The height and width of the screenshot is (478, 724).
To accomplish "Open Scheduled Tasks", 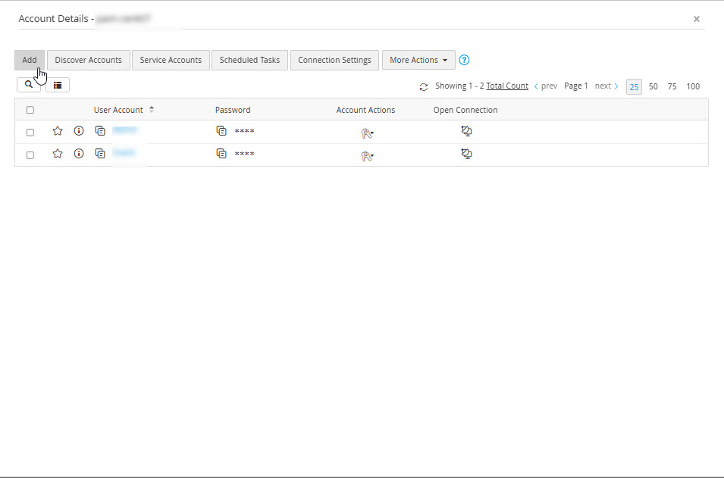I will click(x=249, y=60).
